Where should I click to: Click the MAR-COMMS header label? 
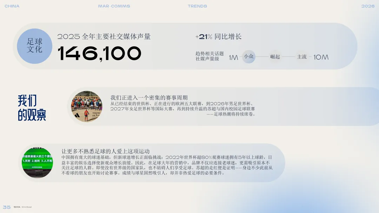point(114,6)
